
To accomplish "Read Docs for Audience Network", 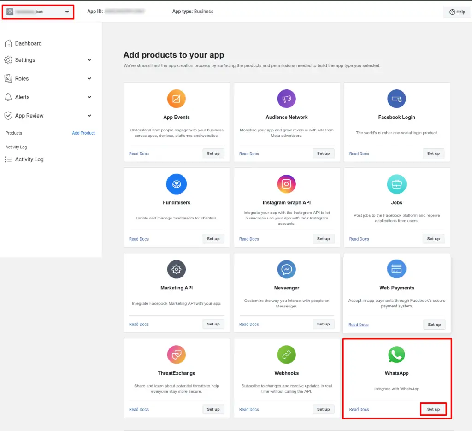I will (x=249, y=154).
